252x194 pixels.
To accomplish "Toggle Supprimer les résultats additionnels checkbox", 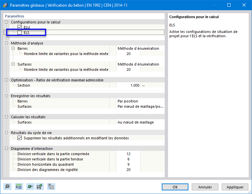I will (20, 138).
